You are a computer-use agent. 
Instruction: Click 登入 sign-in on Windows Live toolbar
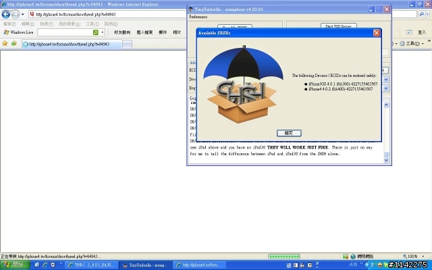point(422,32)
